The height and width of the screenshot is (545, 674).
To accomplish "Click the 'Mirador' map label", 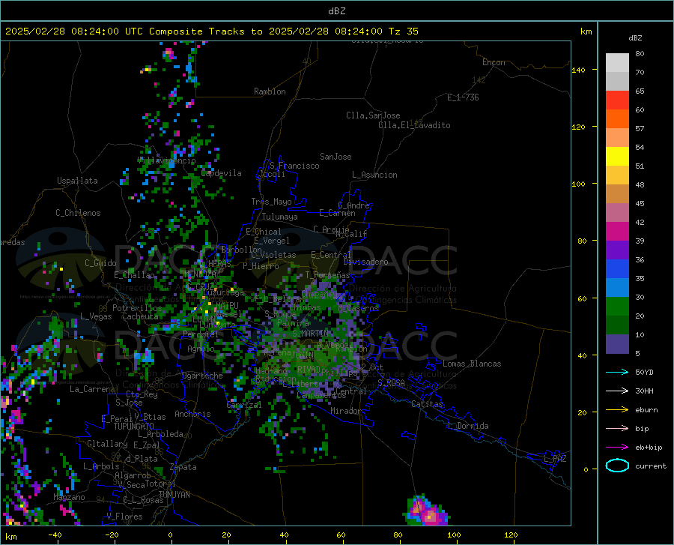I will [346, 411].
